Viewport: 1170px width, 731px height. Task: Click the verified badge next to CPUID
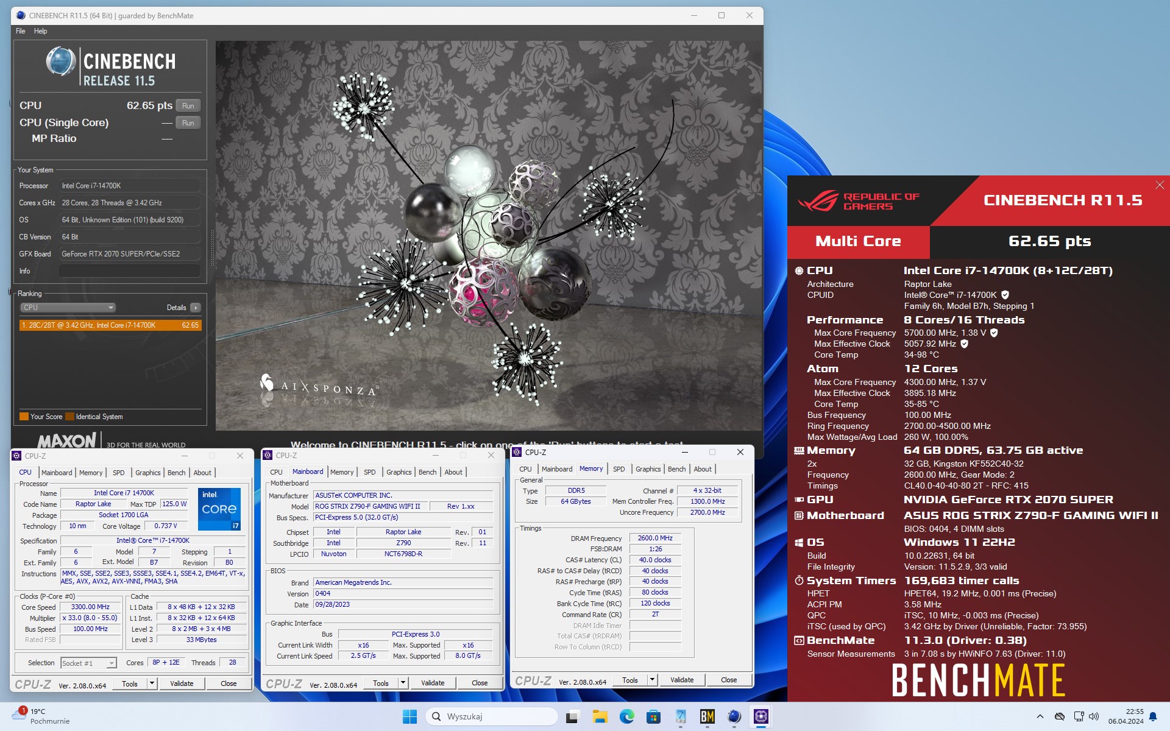[1005, 295]
